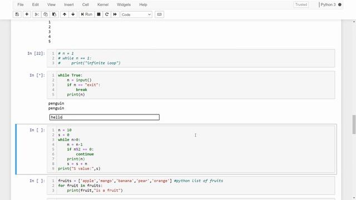356x200 pixels.
Task: Run the selected cell
Action: [x=87, y=14]
